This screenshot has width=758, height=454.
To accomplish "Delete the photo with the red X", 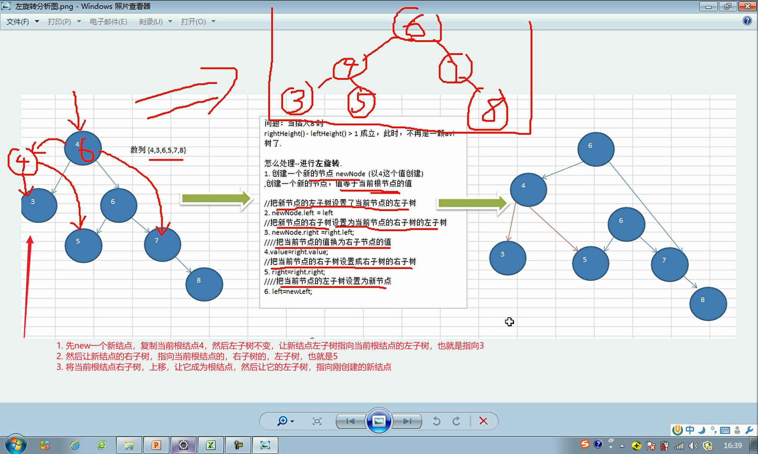I will [483, 421].
